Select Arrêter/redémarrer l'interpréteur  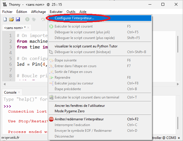79,119
